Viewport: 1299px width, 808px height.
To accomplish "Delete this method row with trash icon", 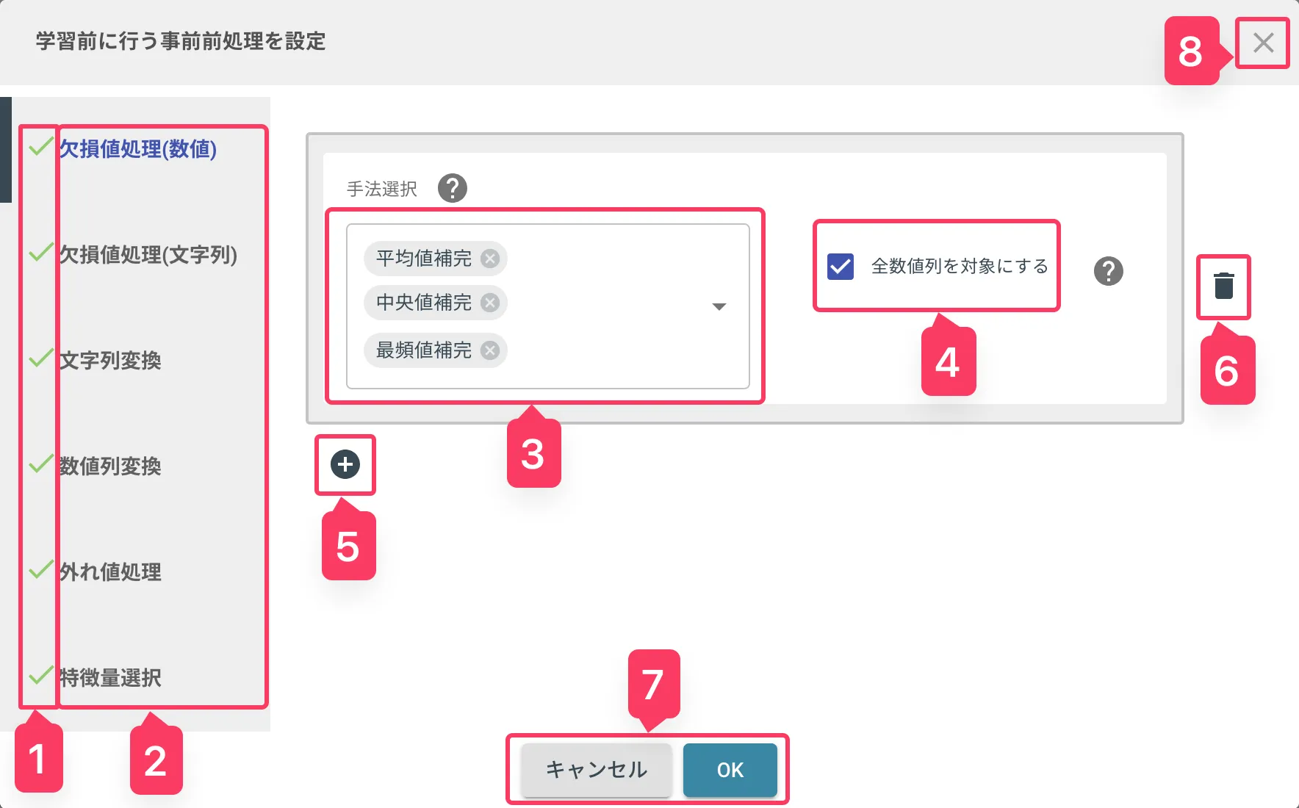I will (1223, 286).
